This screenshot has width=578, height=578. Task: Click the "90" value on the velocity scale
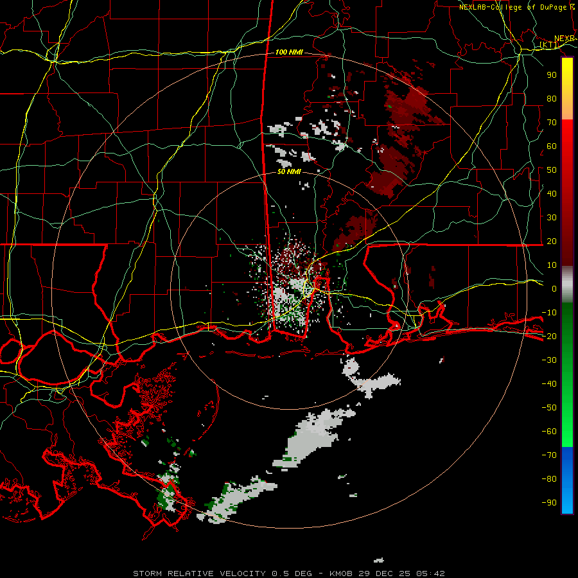[x=552, y=75]
